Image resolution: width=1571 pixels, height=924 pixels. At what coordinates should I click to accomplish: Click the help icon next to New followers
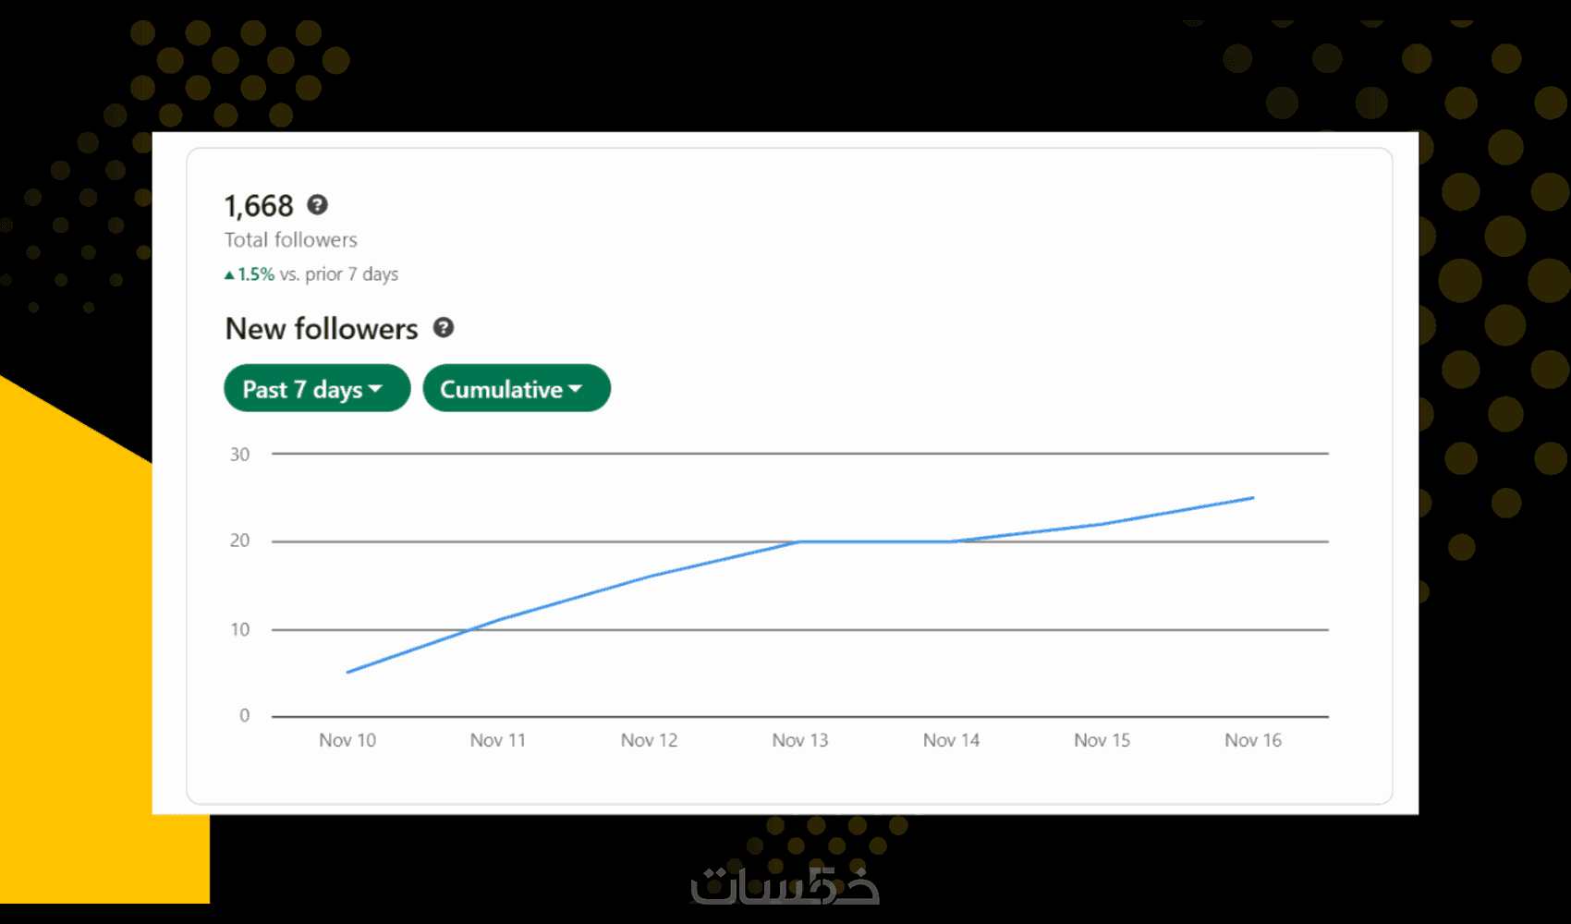tap(444, 328)
